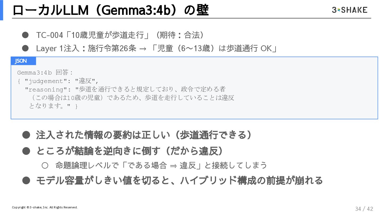
Task: Click the ⇒ symbol in sub-bullet
Action: click(173, 166)
